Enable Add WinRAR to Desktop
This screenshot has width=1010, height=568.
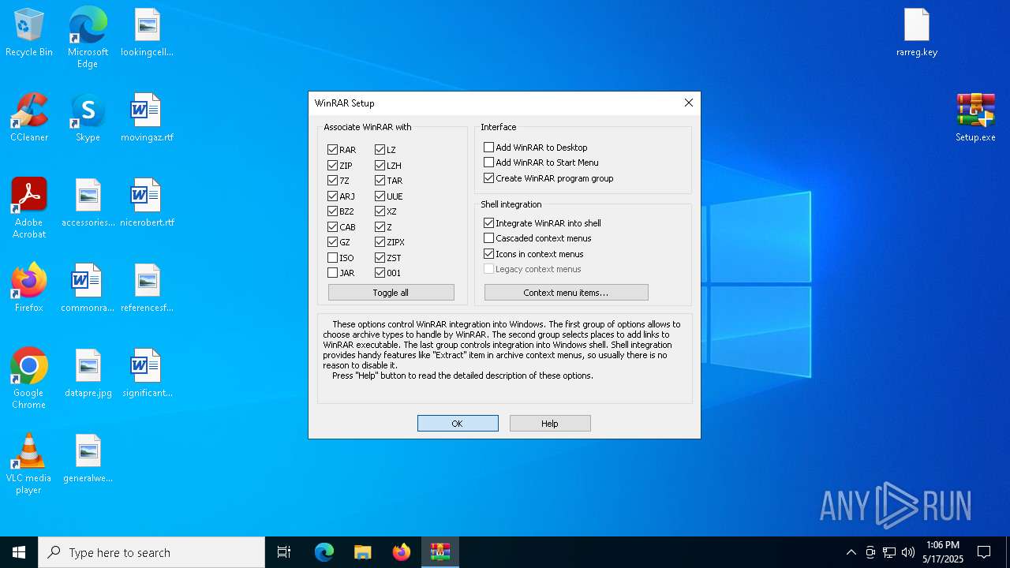pyautogui.click(x=488, y=148)
